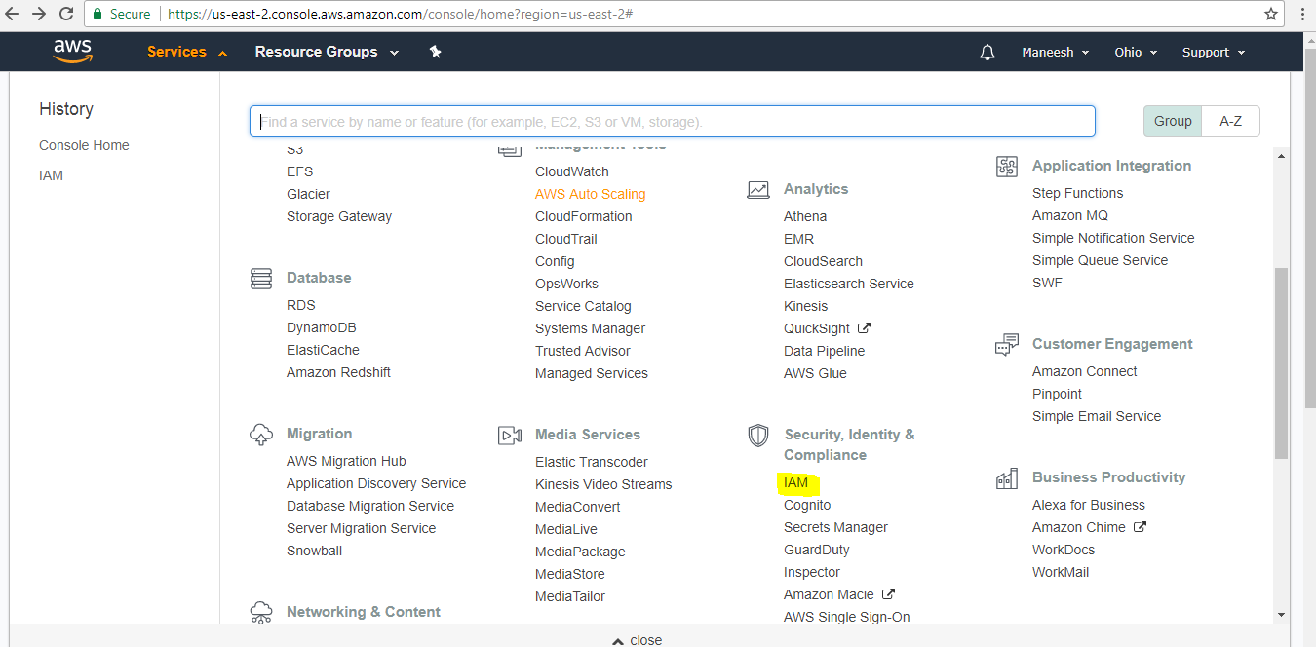The height and width of the screenshot is (647, 1316).
Task: Open the notifications bell
Action: (987, 53)
